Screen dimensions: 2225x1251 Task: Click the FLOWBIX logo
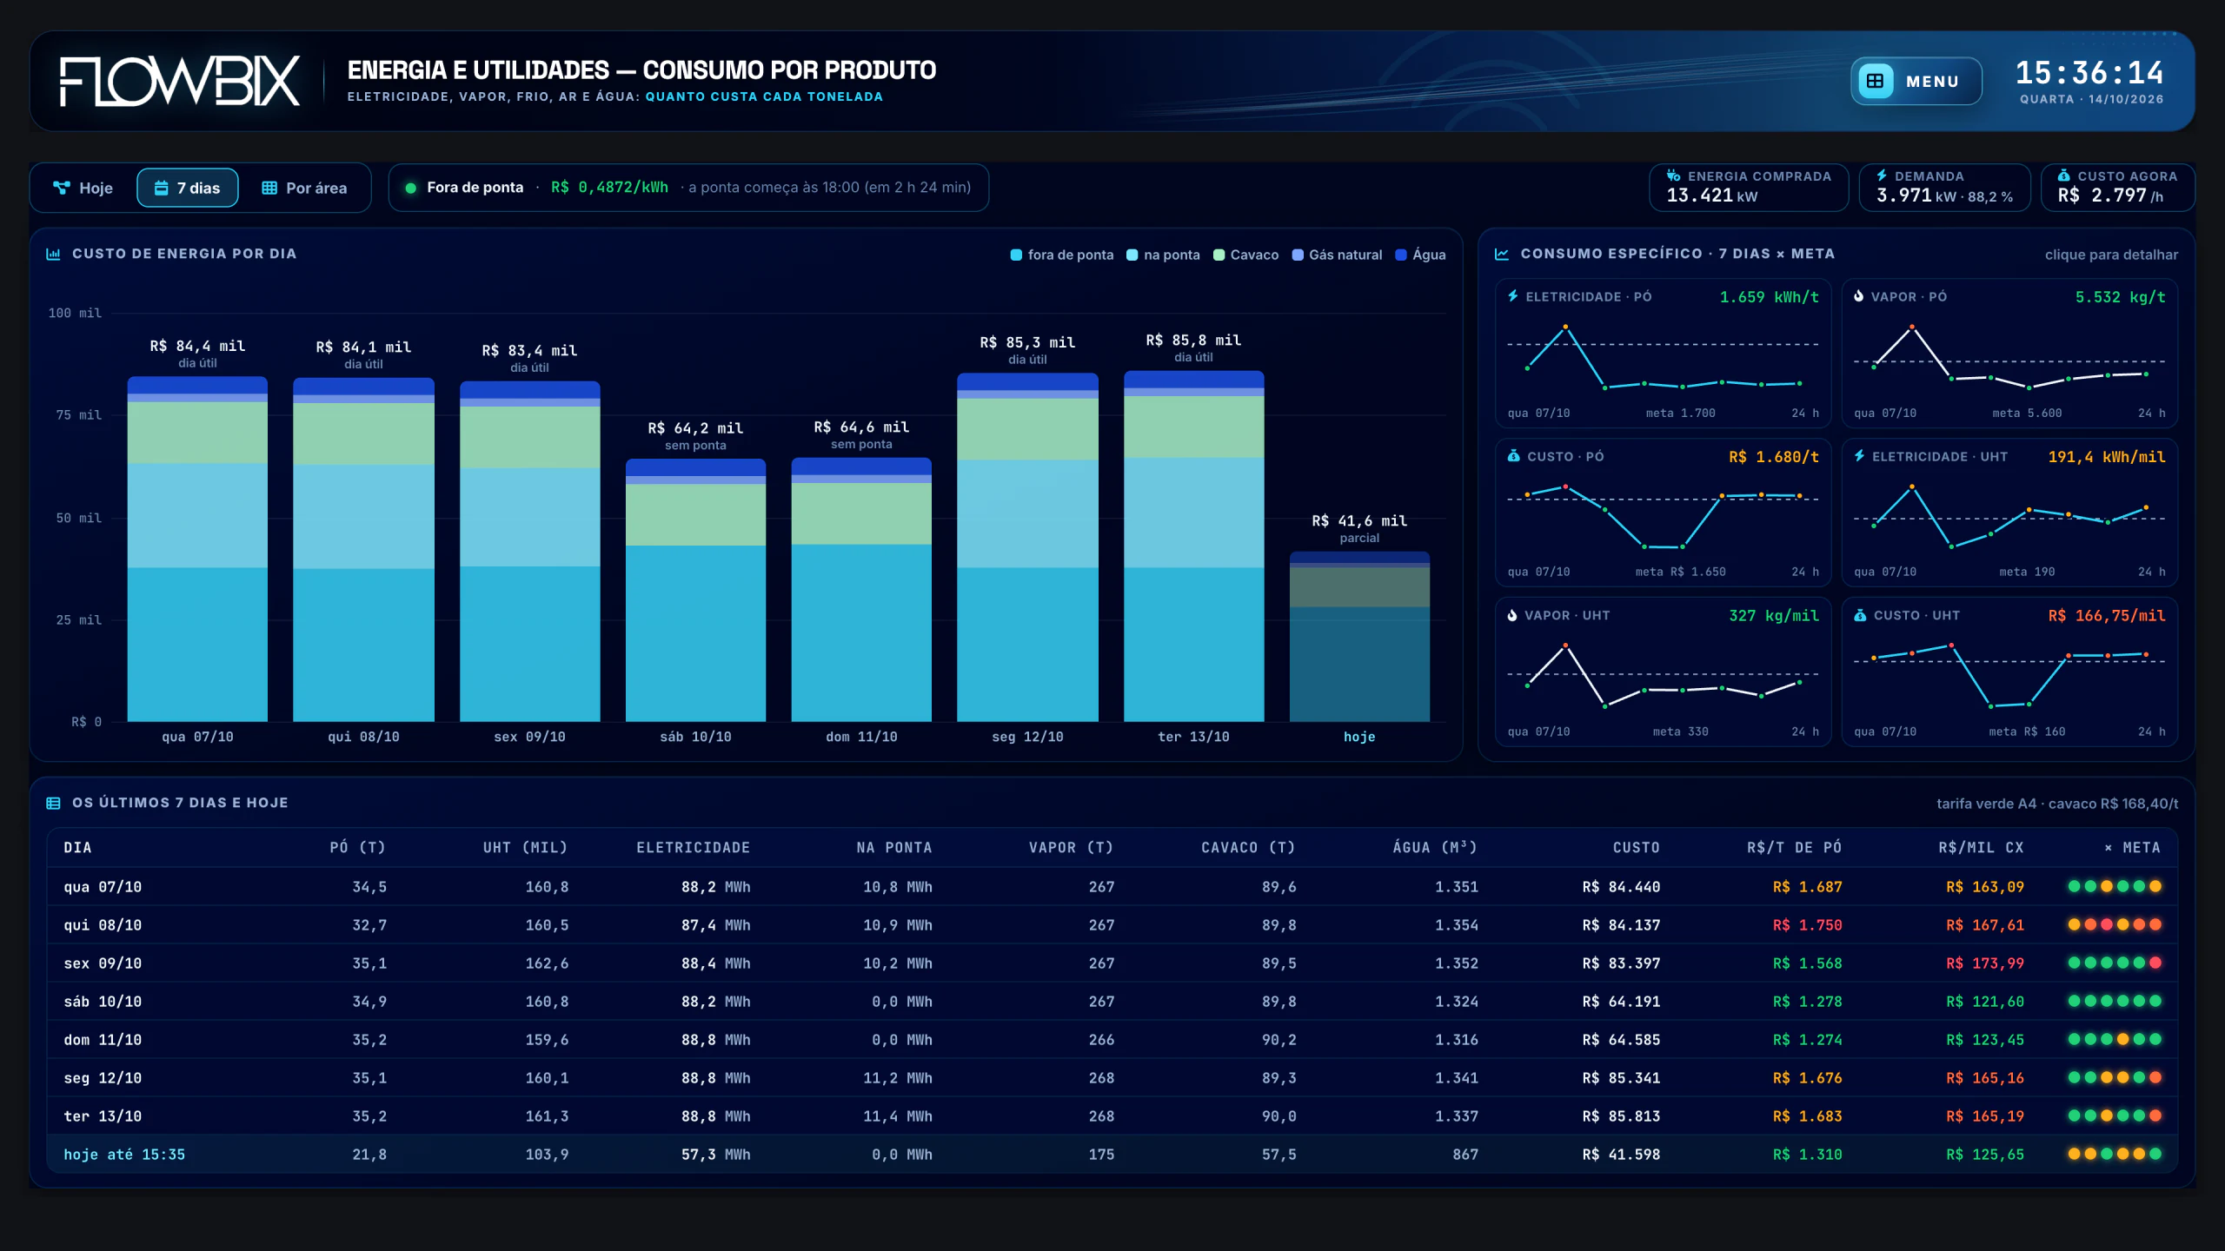point(179,81)
